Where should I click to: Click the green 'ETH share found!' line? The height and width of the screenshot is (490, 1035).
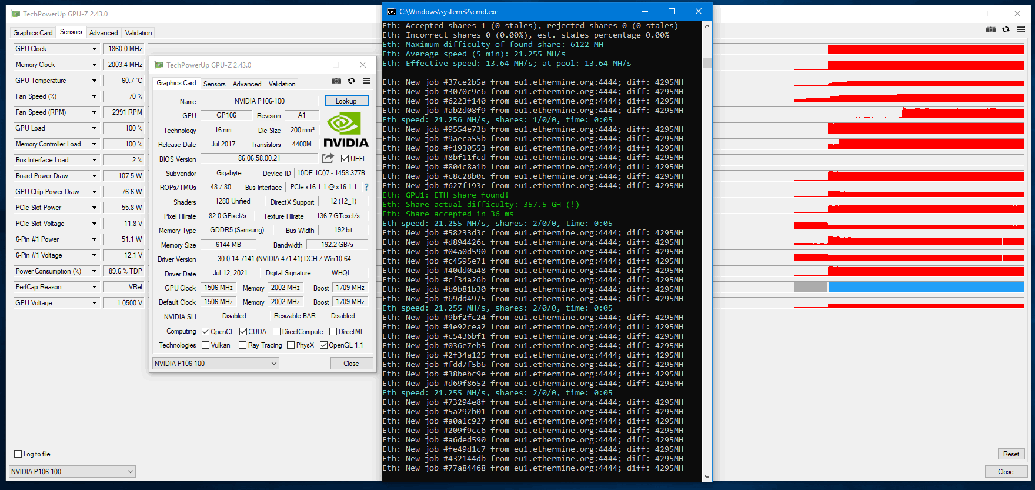click(445, 195)
